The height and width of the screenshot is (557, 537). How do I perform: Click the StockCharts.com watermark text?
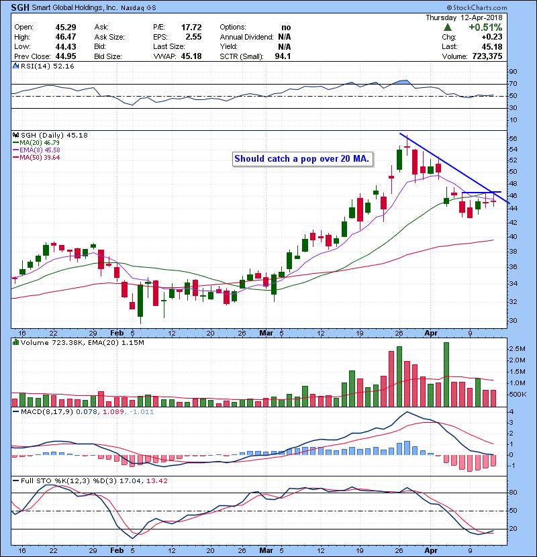[x=477, y=7]
